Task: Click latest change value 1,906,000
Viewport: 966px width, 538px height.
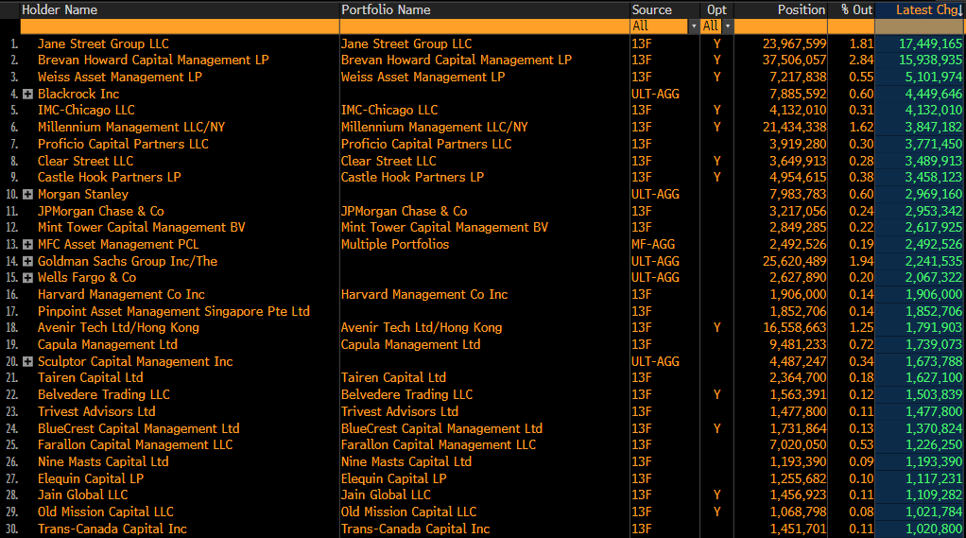Action: [x=933, y=295]
